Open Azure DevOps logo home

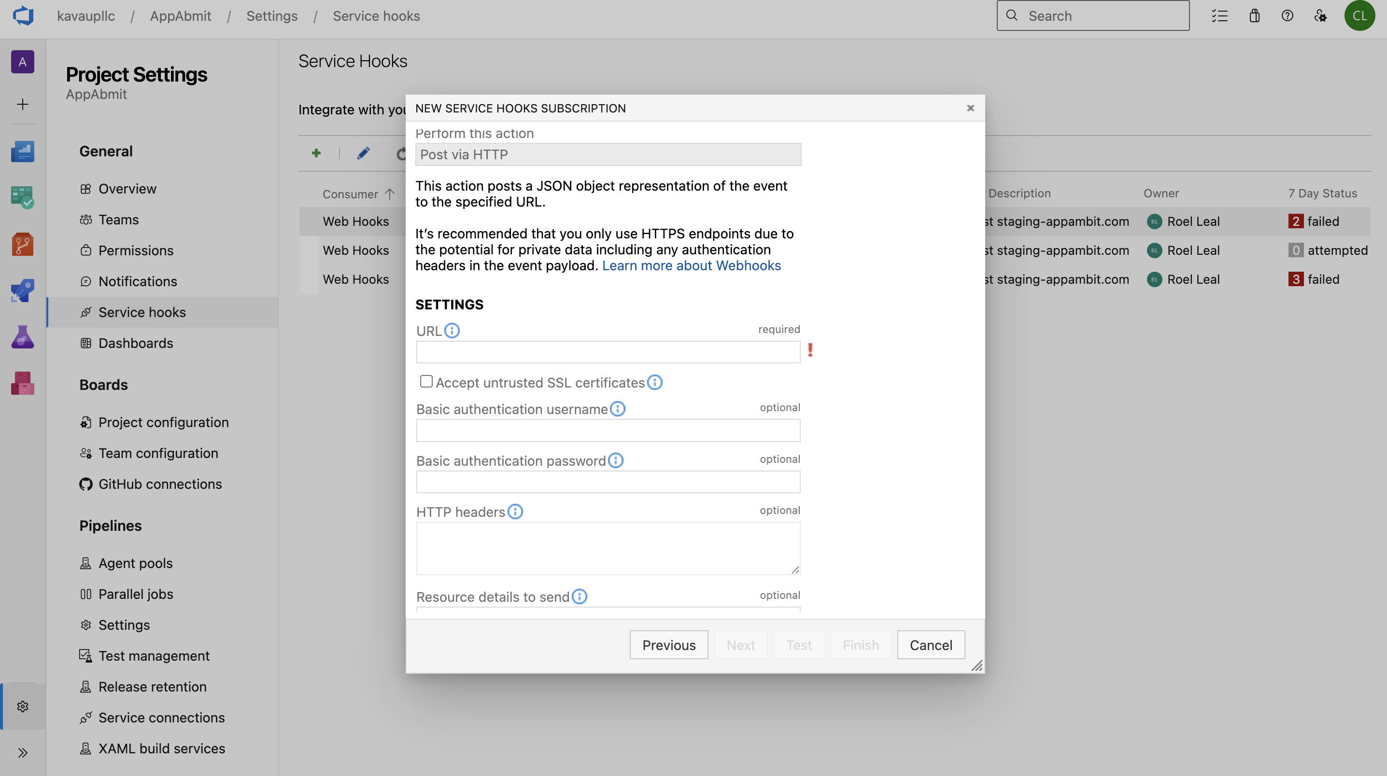click(23, 15)
